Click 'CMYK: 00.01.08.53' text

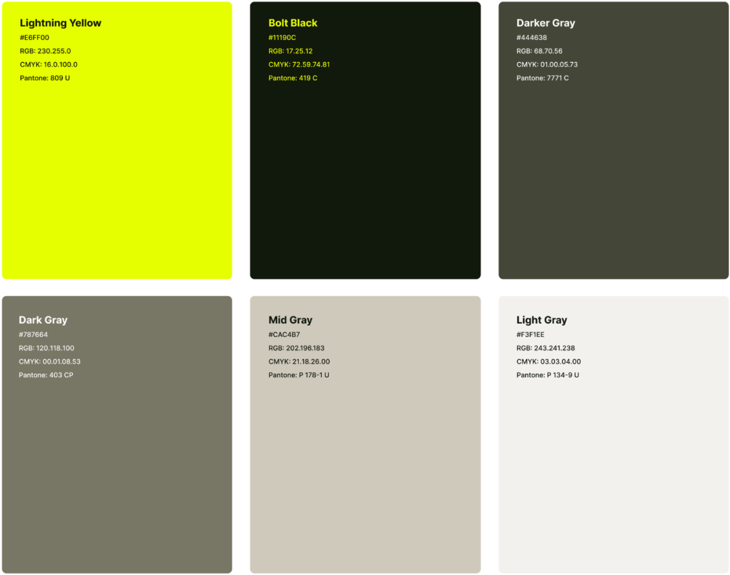(49, 361)
